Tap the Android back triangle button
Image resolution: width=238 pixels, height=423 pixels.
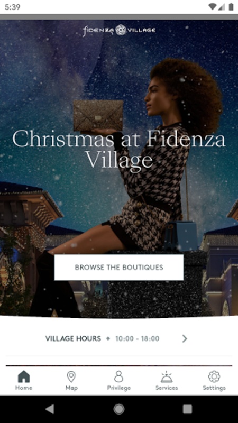pyautogui.click(x=49, y=409)
